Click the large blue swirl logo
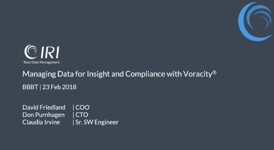 coord(256,21)
